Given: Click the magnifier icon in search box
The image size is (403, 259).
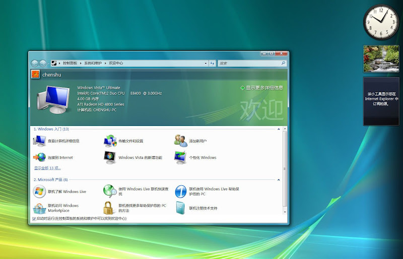Looking at the screenshot, I should [x=283, y=63].
